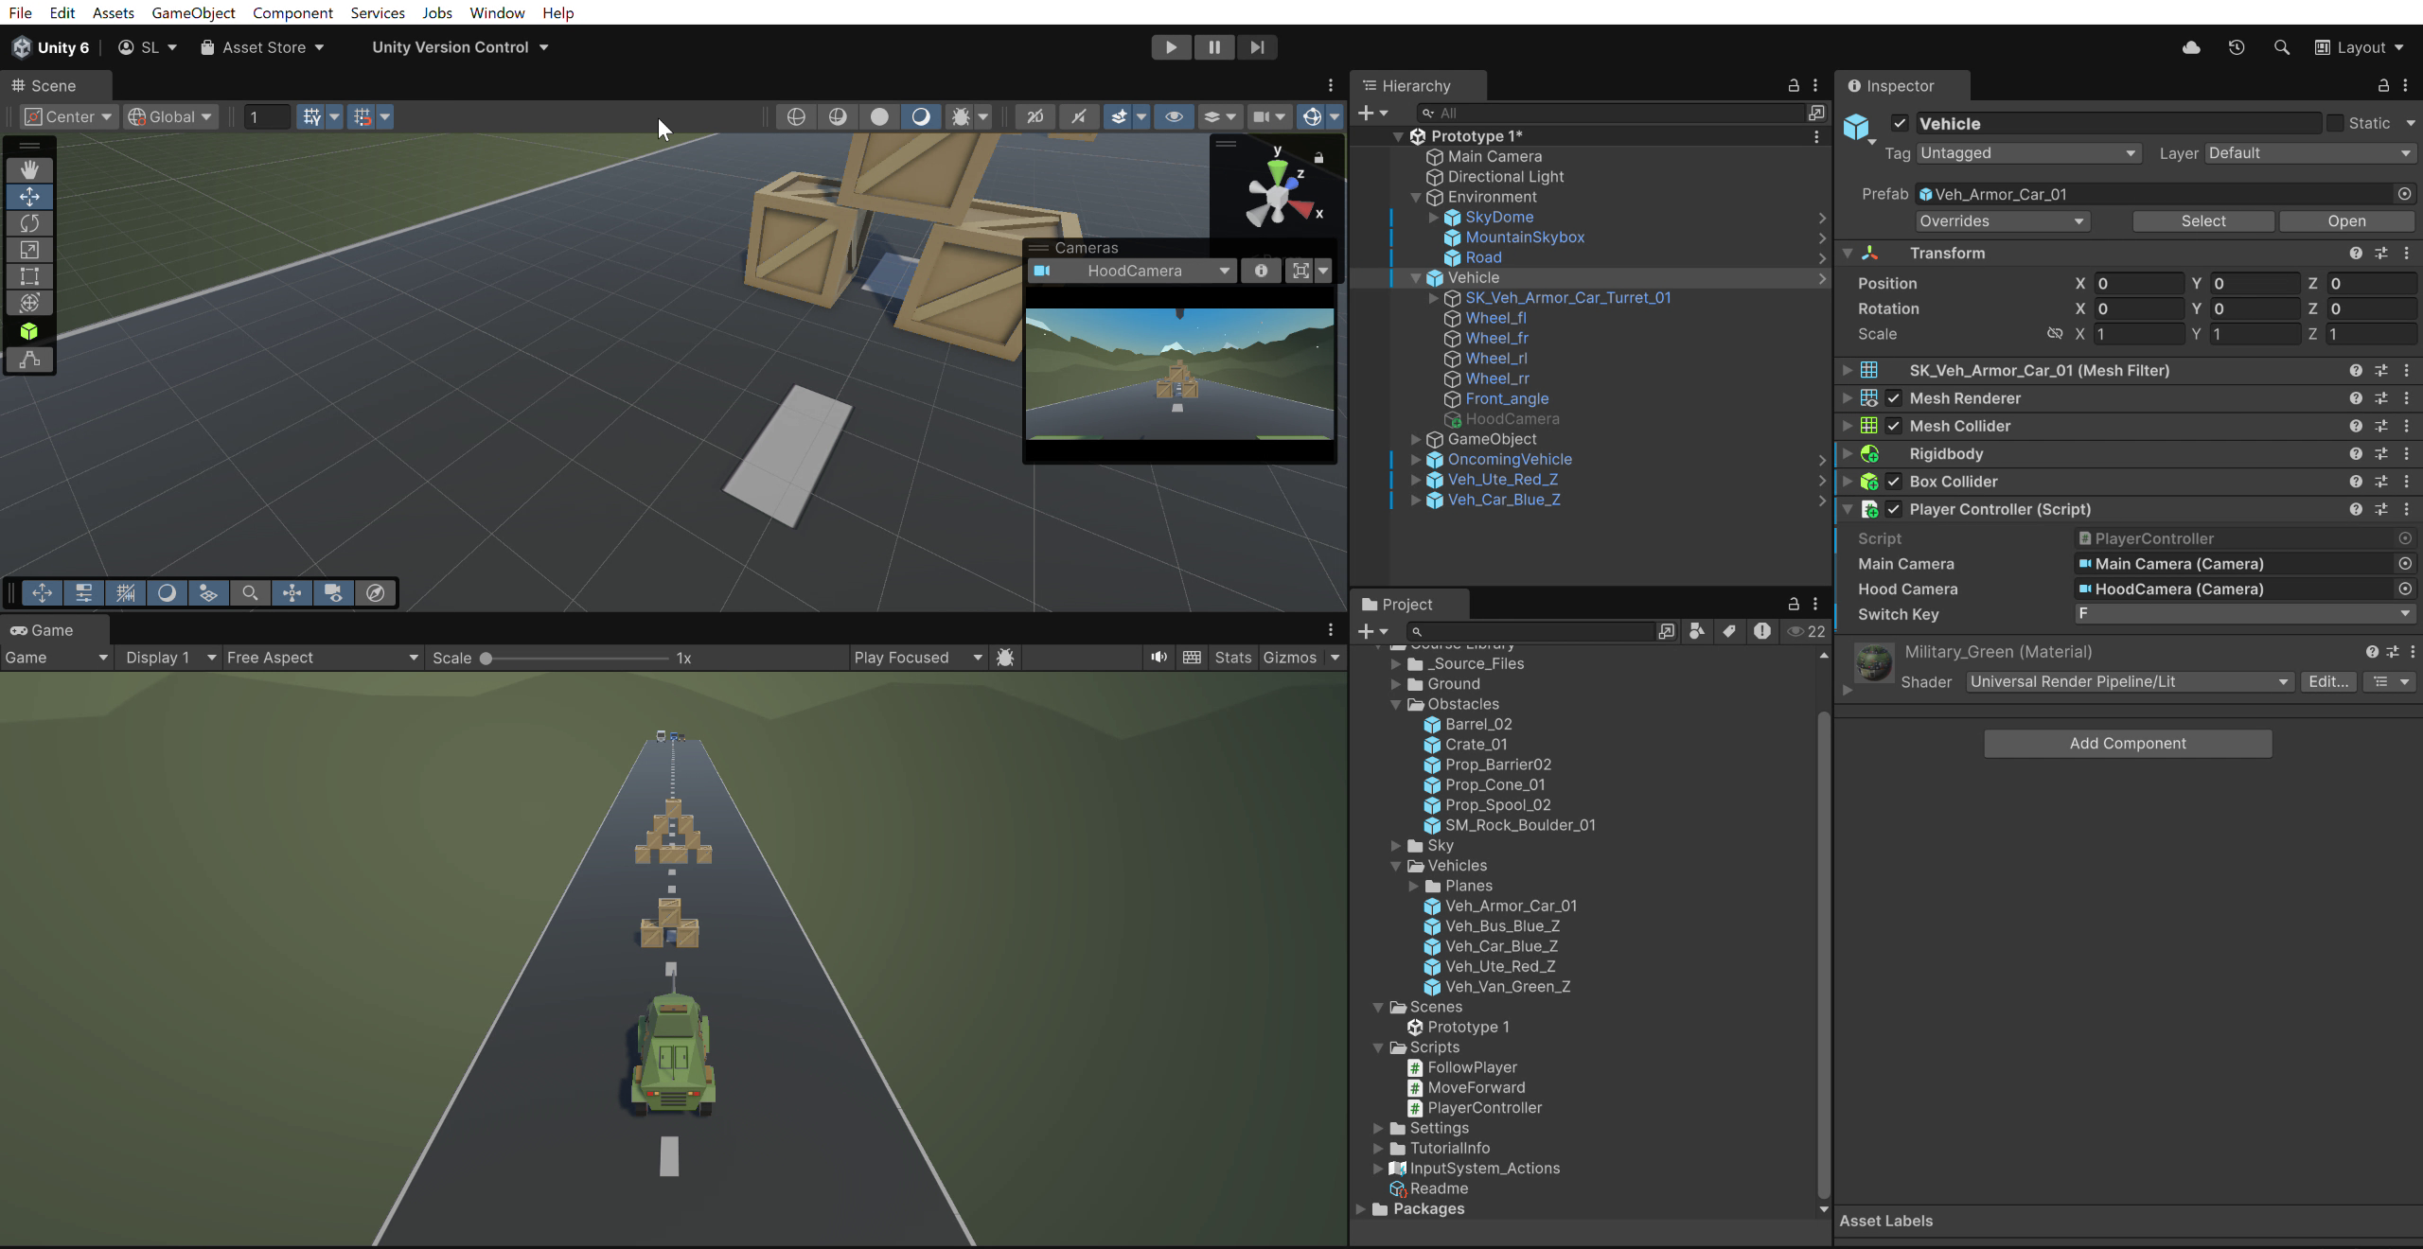Click the Pause button in the top toolbar

tap(1213, 46)
